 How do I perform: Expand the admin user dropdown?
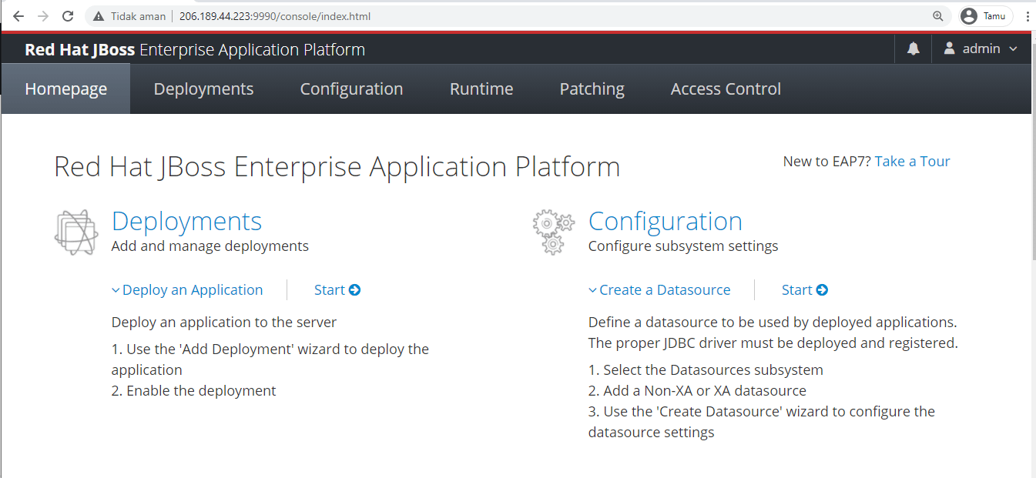(981, 48)
